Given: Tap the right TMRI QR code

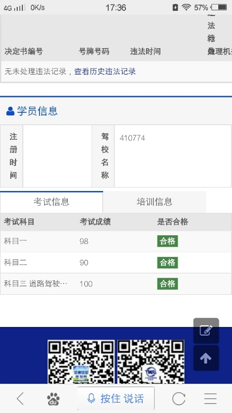Looking at the screenshot, I should tap(151, 361).
